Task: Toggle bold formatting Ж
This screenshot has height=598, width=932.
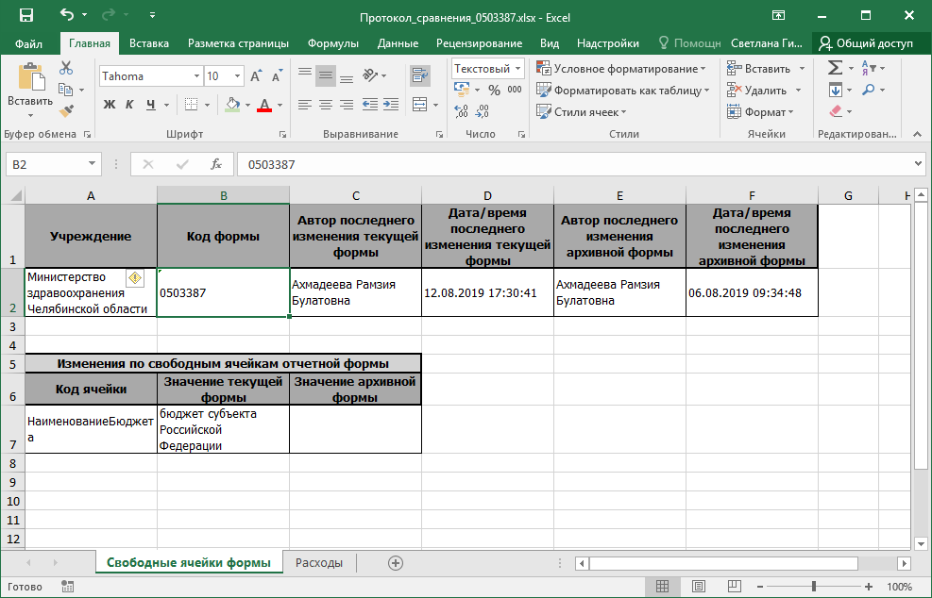Action: click(x=110, y=105)
